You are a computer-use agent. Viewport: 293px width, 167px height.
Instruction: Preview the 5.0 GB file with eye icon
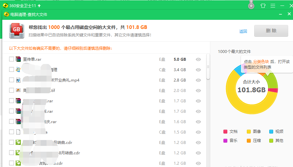point(198,59)
